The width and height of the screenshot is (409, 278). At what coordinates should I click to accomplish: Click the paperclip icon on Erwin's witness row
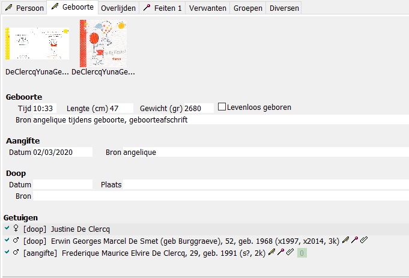pyautogui.click(x=364, y=241)
